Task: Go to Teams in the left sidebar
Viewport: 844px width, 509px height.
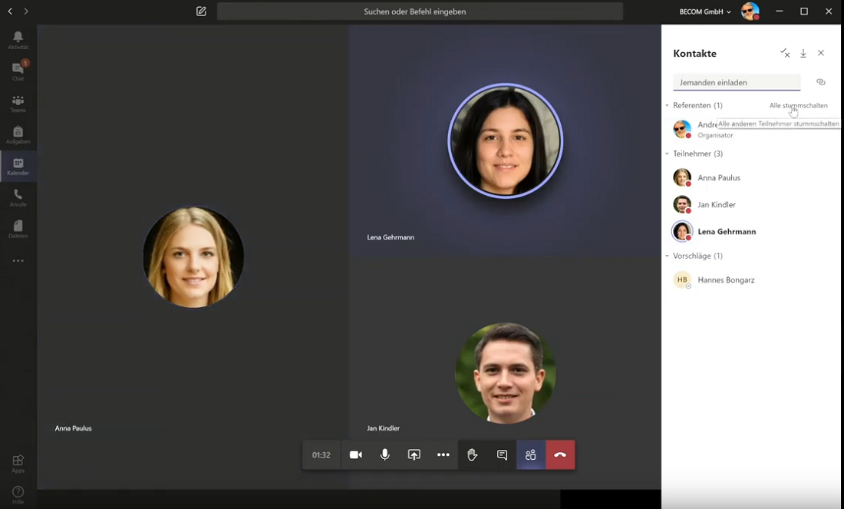Action: 18,104
